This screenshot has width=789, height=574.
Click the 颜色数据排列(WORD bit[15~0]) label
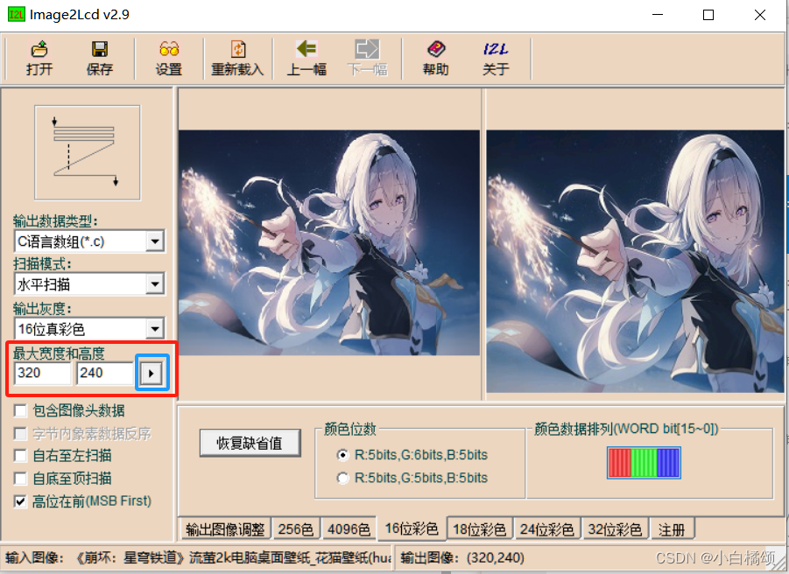[626, 429]
